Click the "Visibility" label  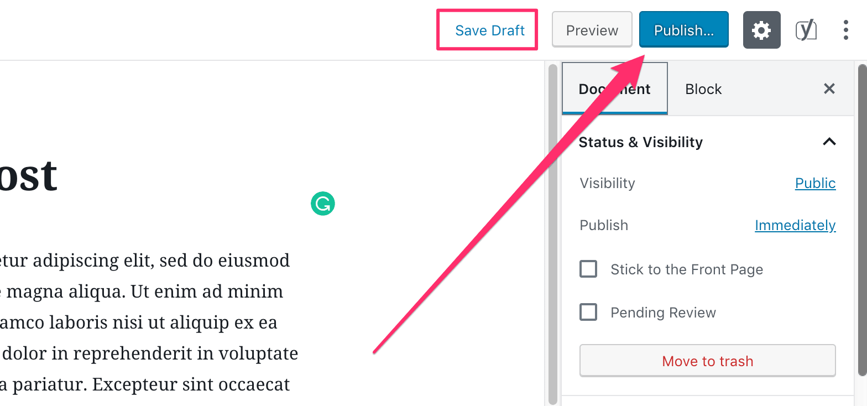click(x=607, y=183)
